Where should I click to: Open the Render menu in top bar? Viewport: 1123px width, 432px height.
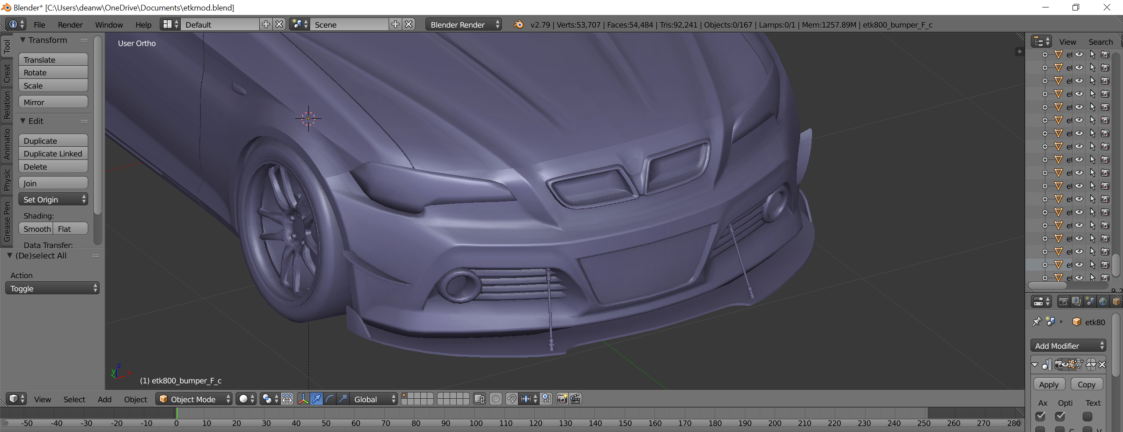pyautogui.click(x=70, y=25)
